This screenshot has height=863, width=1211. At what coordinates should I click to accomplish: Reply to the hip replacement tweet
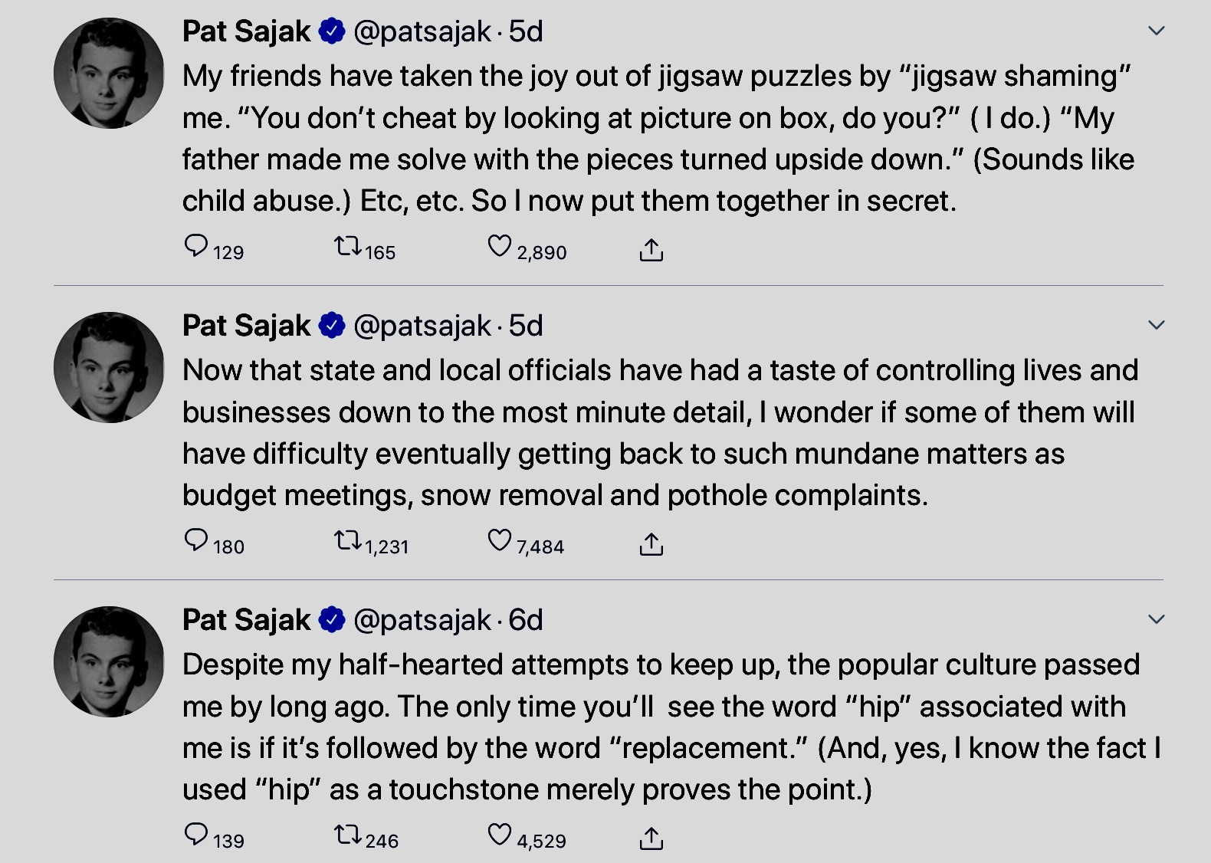[x=196, y=835]
